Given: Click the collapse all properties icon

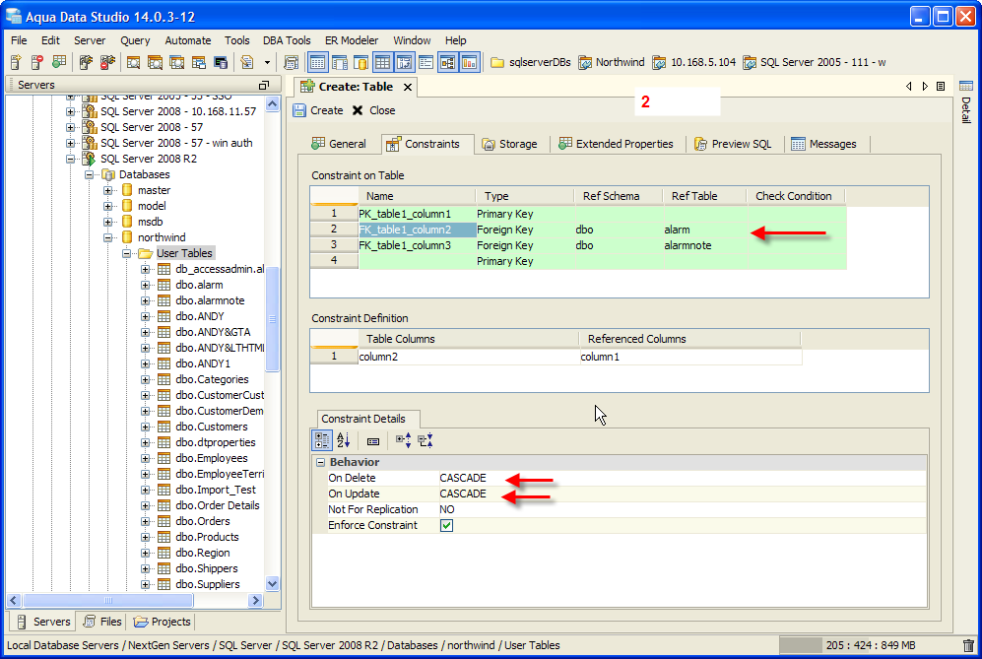Looking at the screenshot, I should click(426, 440).
